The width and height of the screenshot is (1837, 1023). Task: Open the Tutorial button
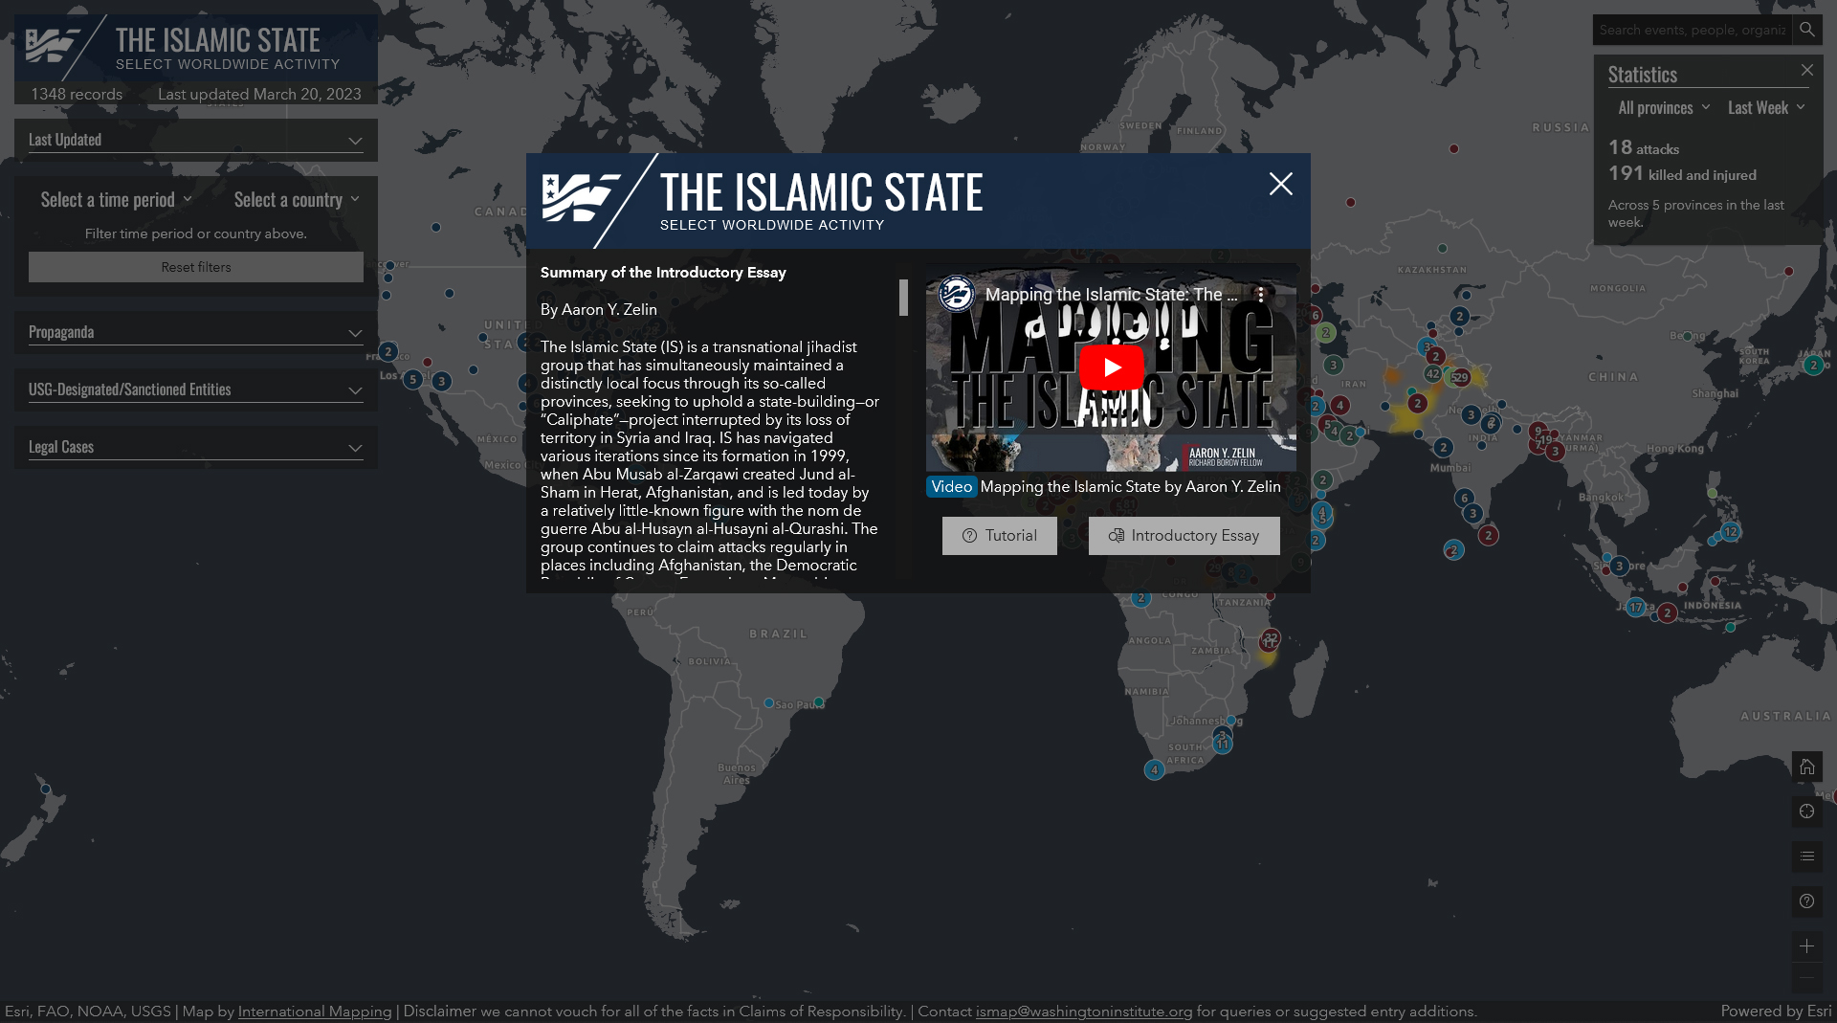(x=999, y=536)
